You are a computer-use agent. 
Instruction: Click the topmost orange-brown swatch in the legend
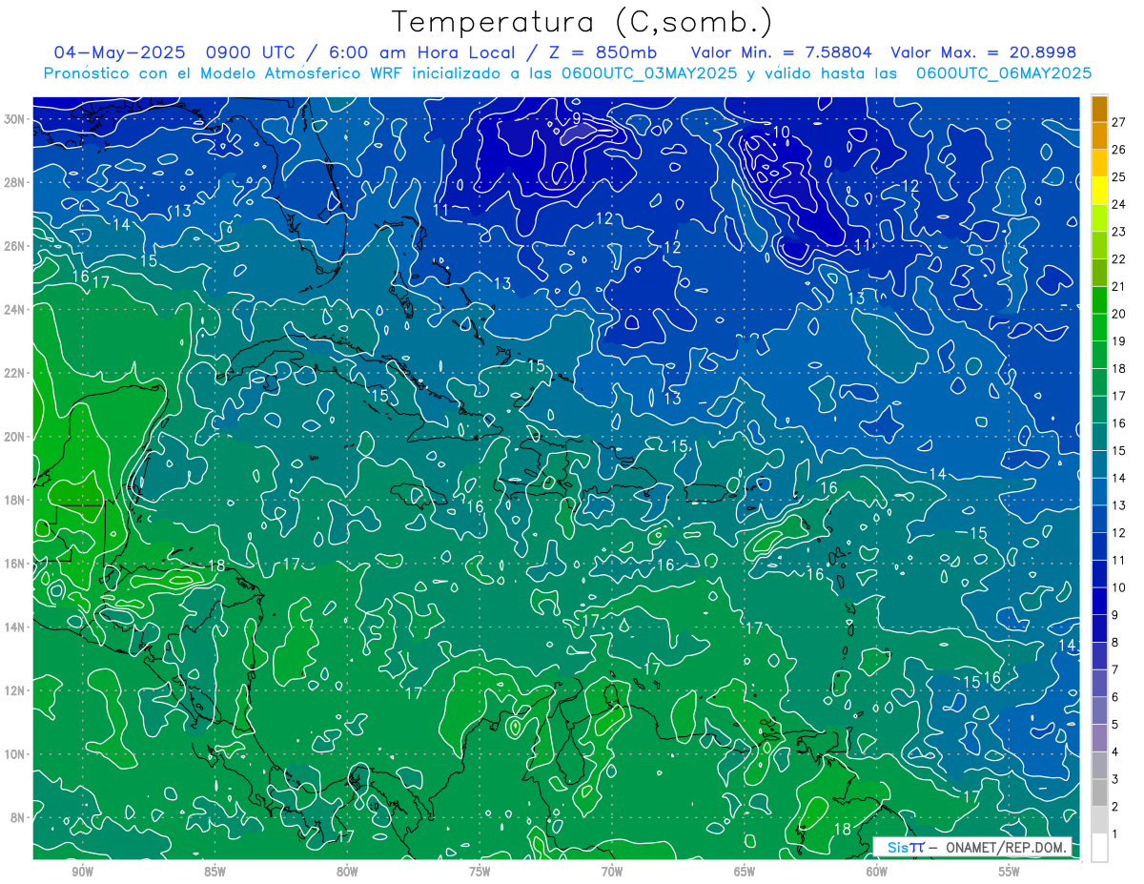(1099, 109)
